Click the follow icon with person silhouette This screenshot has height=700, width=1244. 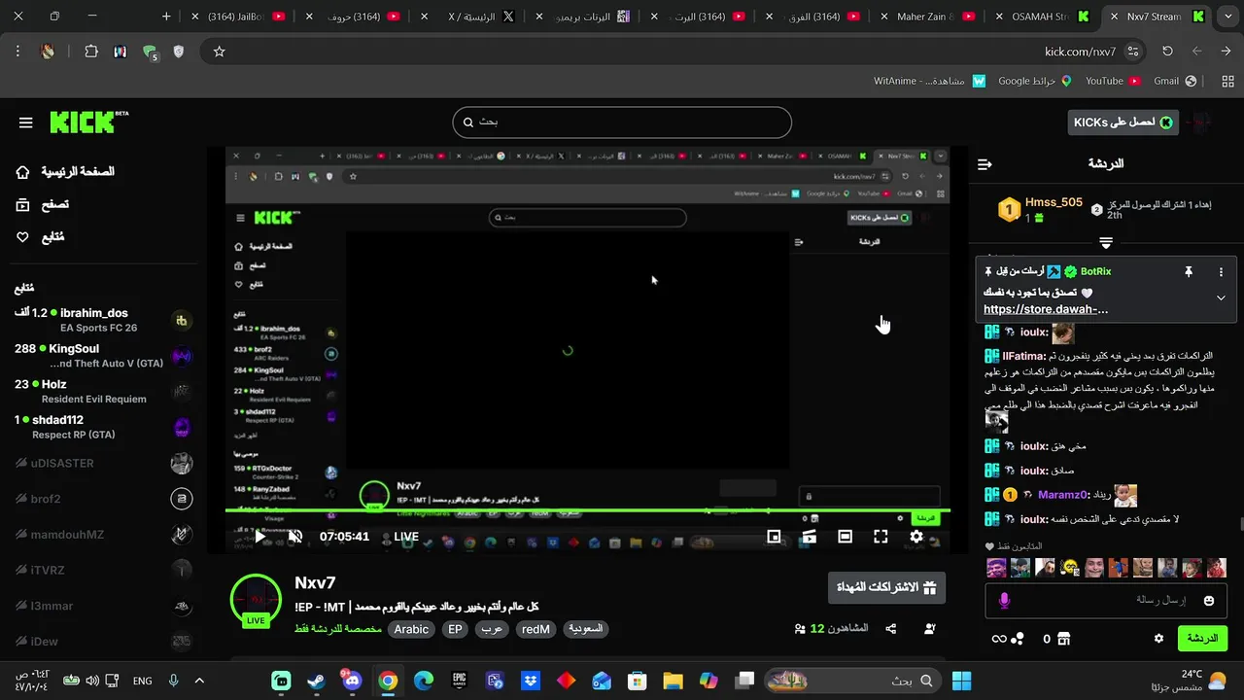coord(929,629)
